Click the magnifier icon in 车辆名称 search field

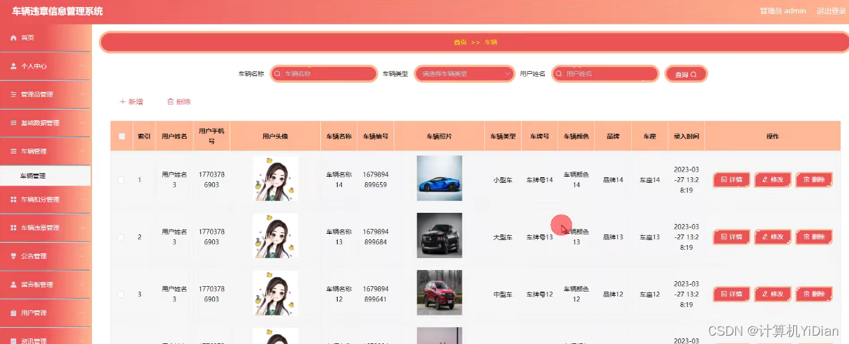coord(277,73)
